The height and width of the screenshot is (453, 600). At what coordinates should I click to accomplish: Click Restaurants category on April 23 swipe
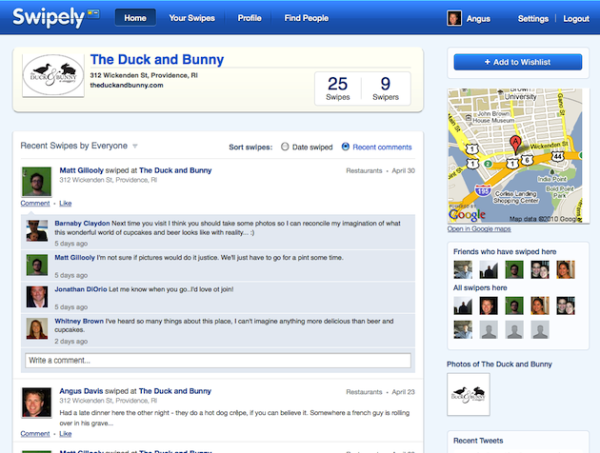364,392
